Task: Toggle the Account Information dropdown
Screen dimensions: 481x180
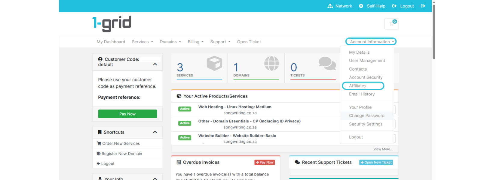Action: 371,42
